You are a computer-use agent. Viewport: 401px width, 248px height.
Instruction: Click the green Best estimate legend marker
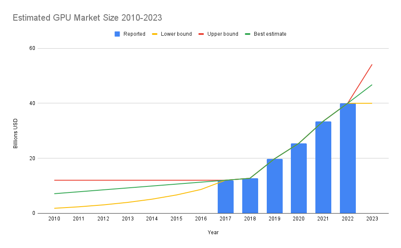[247, 34]
